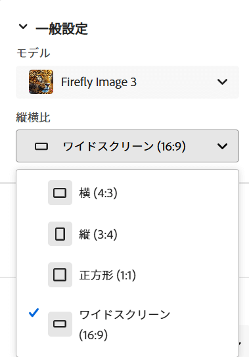Image resolution: width=249 pixels, height=357 pixels.
Task: Click the chevron on aspect ratio dropdown
Action: point(222,146)
